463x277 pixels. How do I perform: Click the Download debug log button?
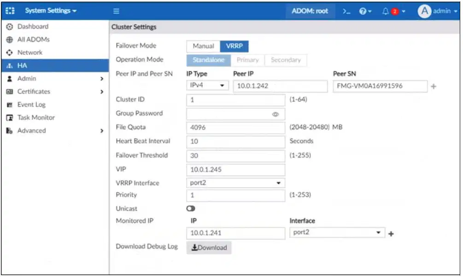click(209, 248)
